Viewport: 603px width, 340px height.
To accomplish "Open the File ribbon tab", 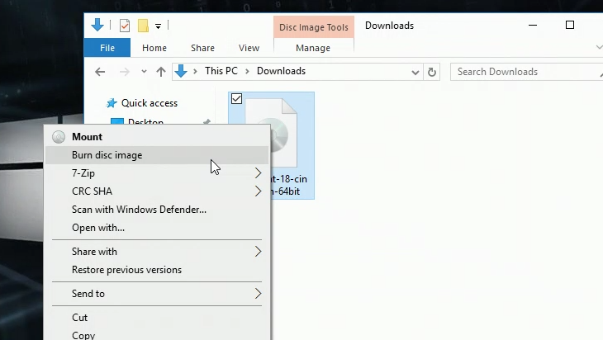I will [107, 49].
